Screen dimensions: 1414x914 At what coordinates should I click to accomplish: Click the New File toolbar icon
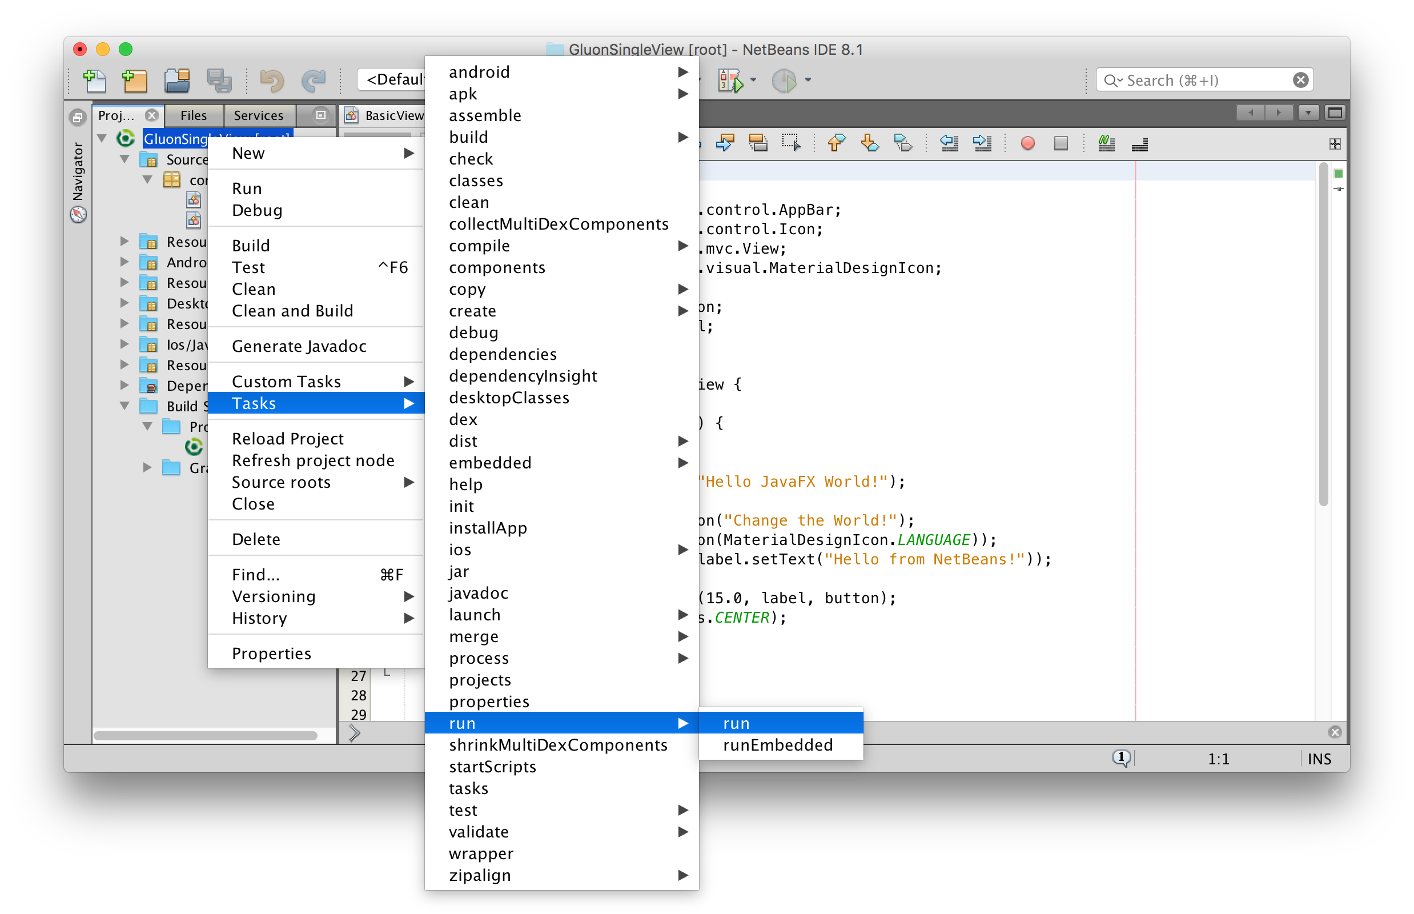click(94, 80)
